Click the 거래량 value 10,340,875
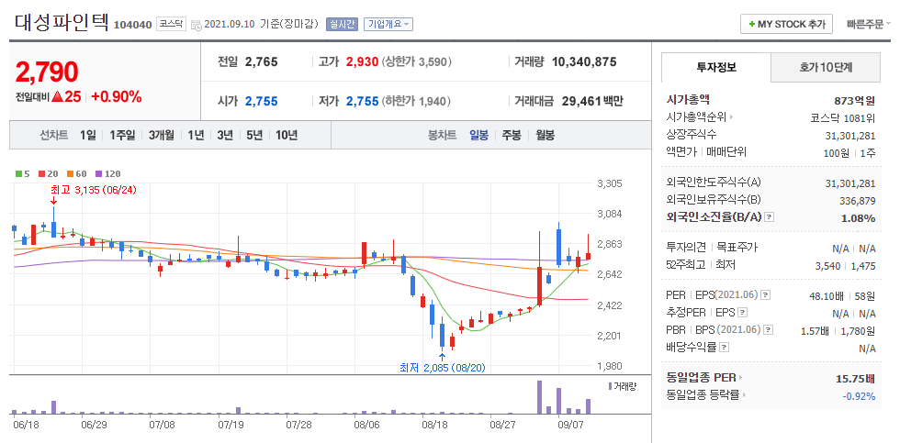Image resolution: width=900 pixels, height=443 pixels. pos(584,61)
